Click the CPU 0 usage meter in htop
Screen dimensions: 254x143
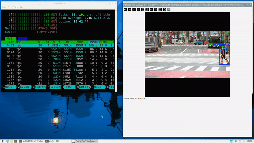pos(33,15)
